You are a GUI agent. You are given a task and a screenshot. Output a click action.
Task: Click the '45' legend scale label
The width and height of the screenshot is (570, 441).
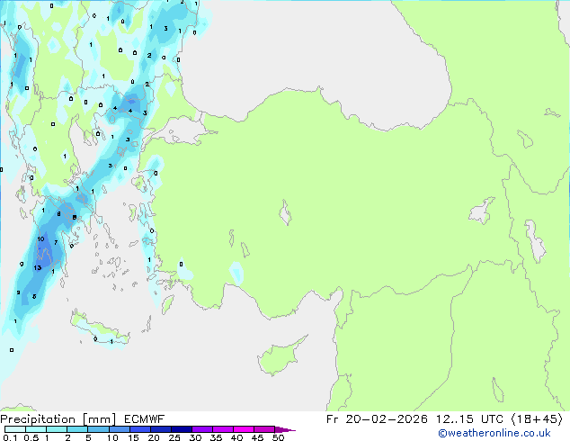pyautogui.click(x=257, y=437)
